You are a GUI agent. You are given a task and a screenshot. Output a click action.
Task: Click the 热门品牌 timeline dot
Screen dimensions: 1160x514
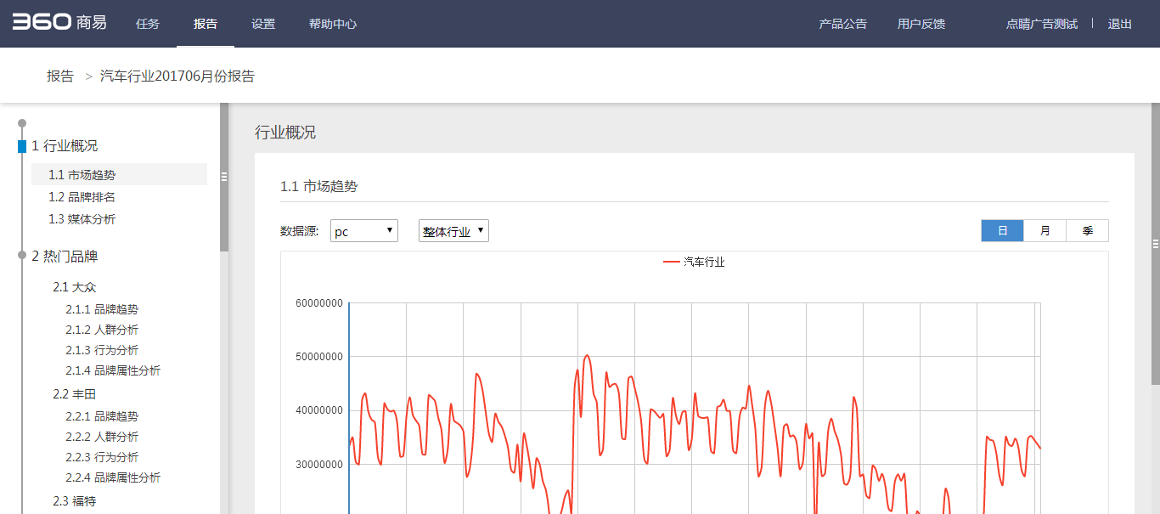tap(22, 256)
